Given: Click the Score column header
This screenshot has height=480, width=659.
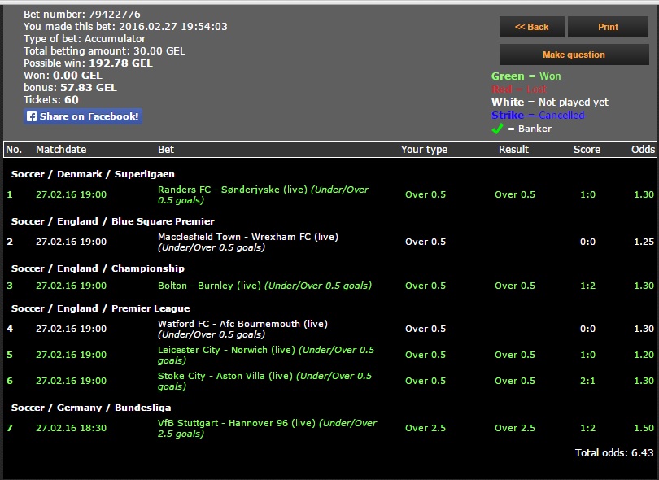Looking at the screenshot, I should tap(587, 149).
